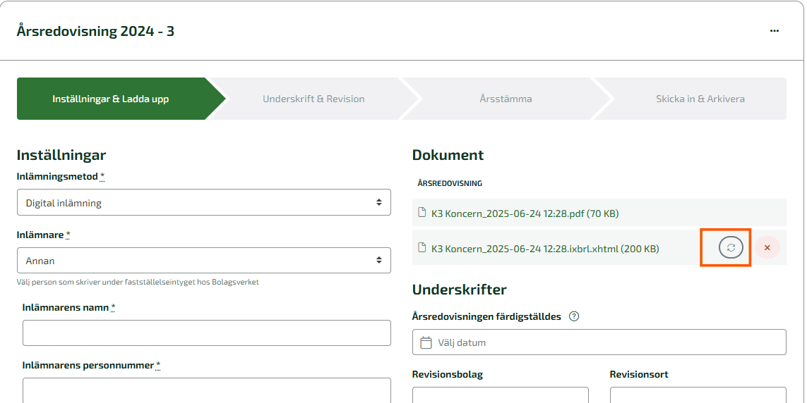Jump to the Skicka in & Arkivera step
The image size is (807, 403).
tap(700, 99)
